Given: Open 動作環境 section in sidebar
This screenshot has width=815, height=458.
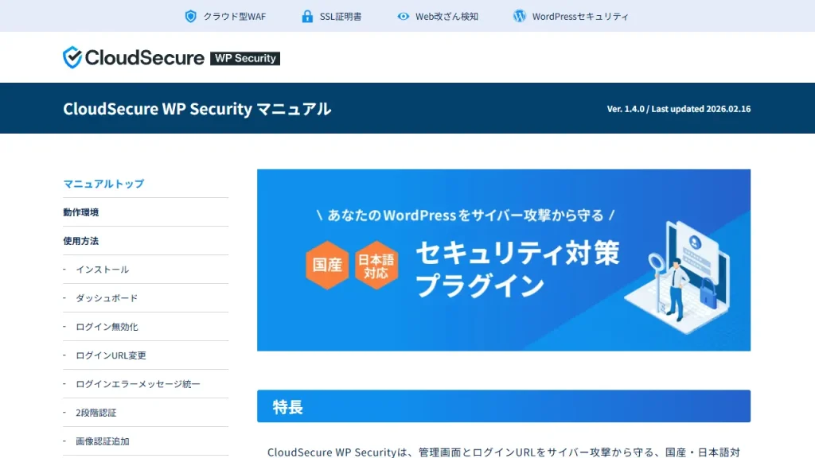Looking at the screenshot, I should (x=81, y=212).
